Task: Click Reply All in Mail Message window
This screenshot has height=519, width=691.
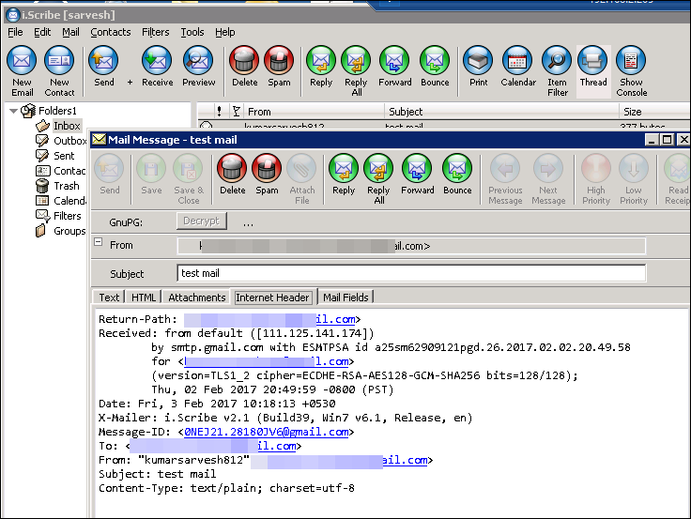Action: click(378, 179)
